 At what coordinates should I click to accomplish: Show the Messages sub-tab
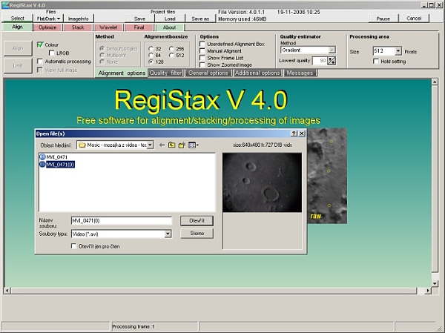(x=300, y=73)
